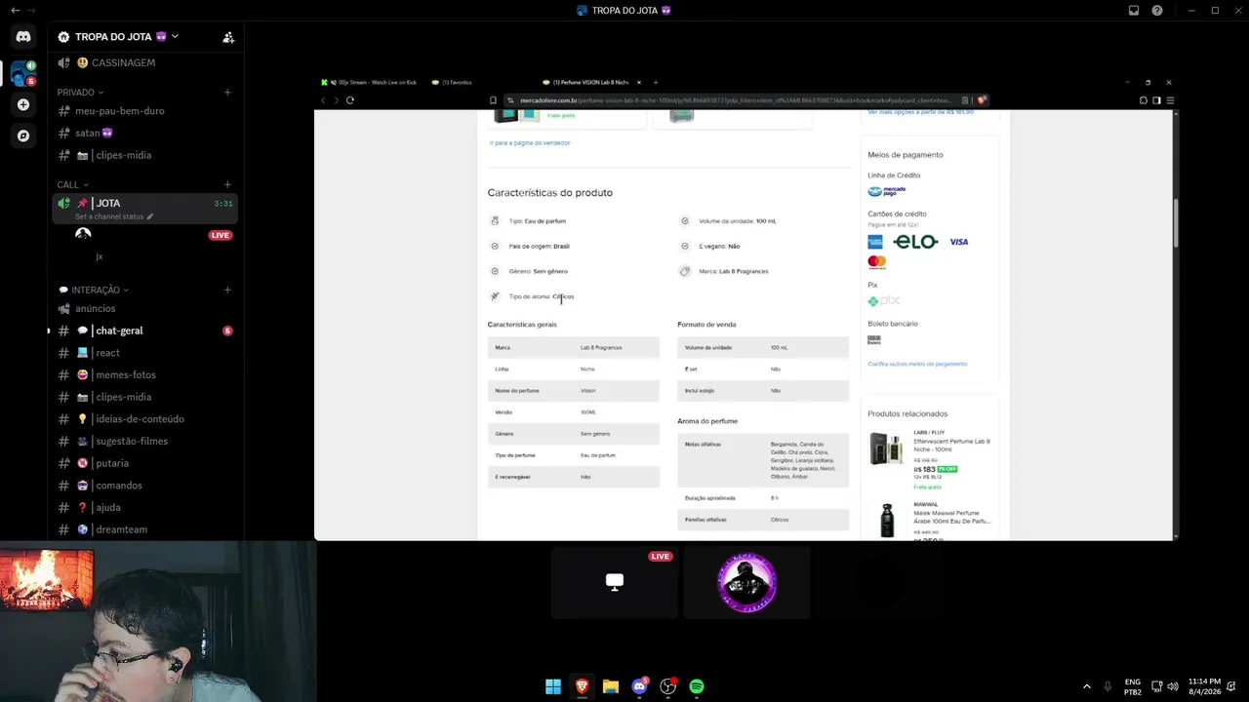The height and width of the screenshot is (702, 1249).
Task: Collapse the INTERAÇÃO category
Action: pyautogui.click(x=94, y=290)
